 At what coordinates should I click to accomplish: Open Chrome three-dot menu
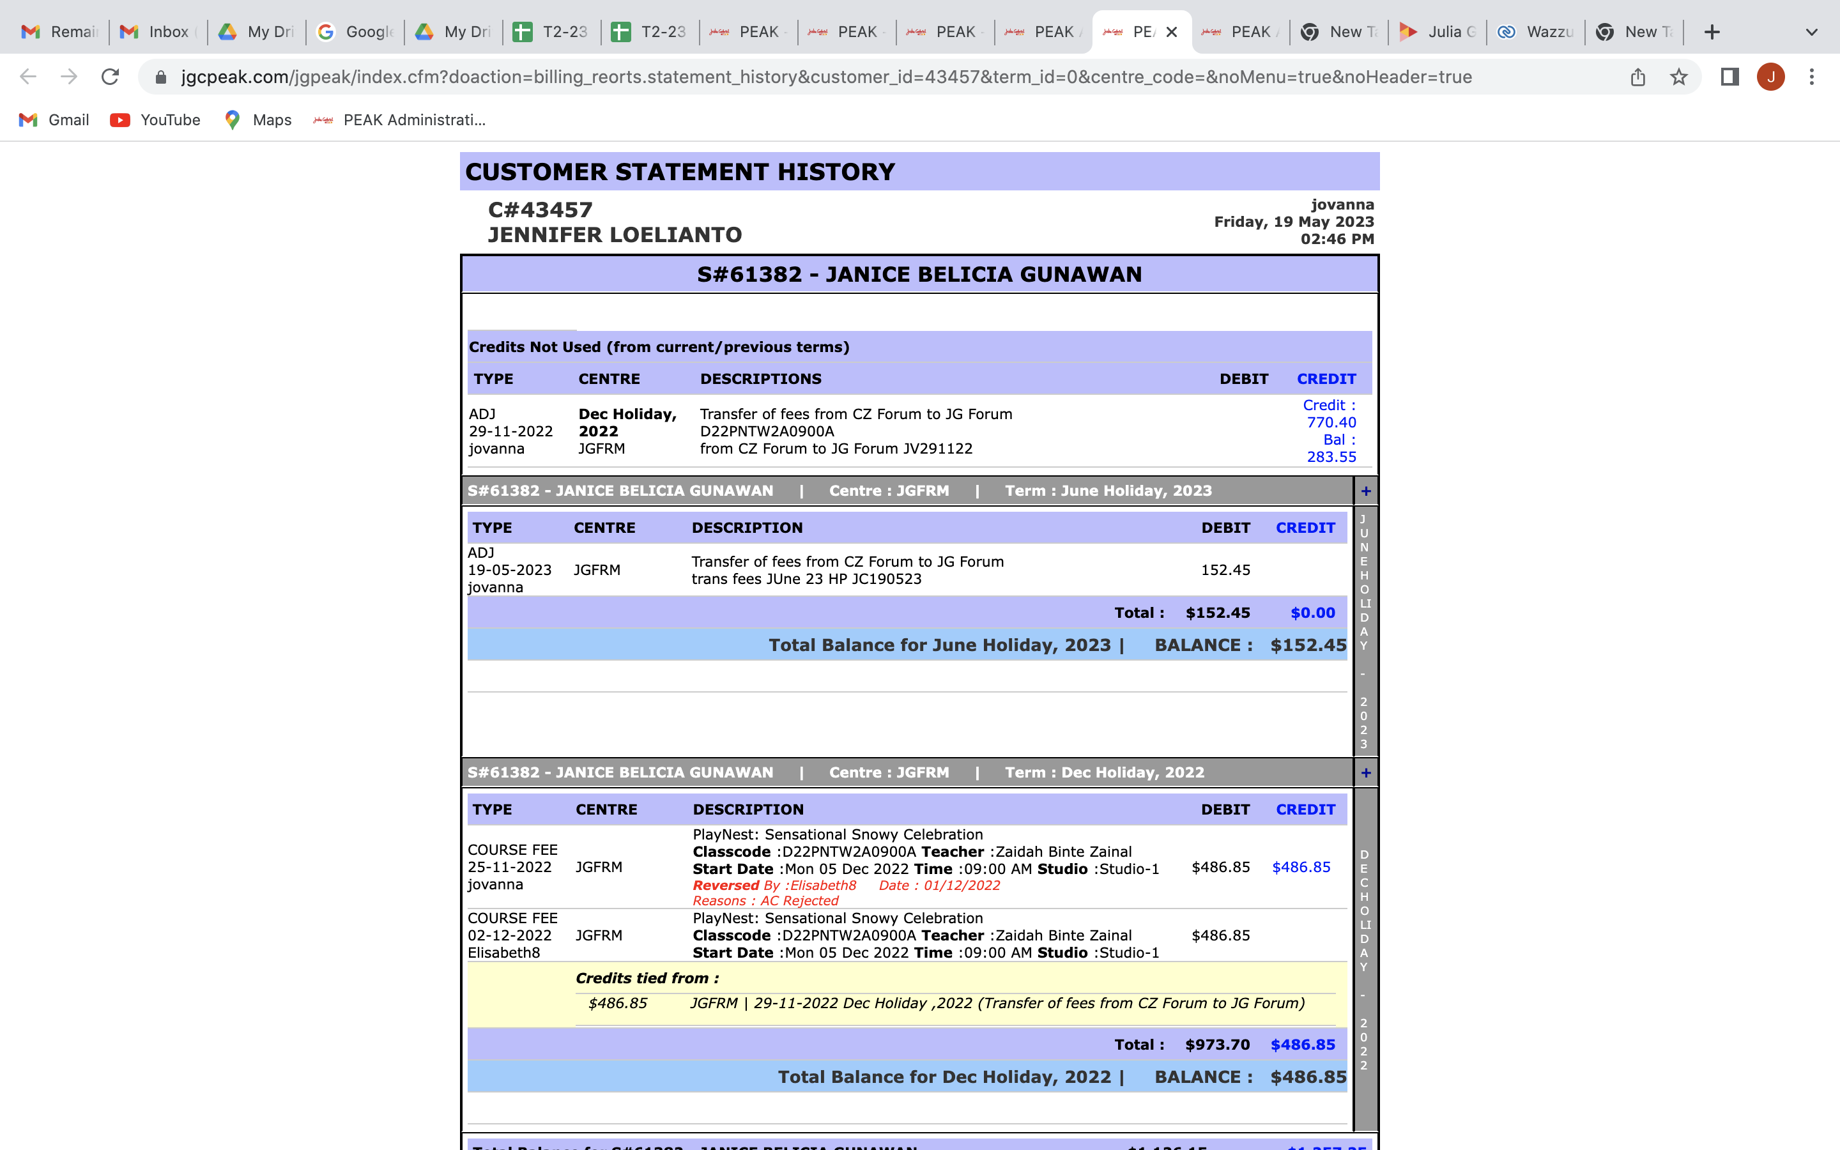coord(1812,77)
